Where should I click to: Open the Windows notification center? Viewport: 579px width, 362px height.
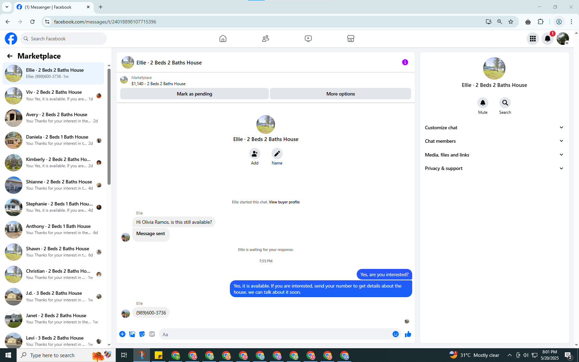coord(569,355)
